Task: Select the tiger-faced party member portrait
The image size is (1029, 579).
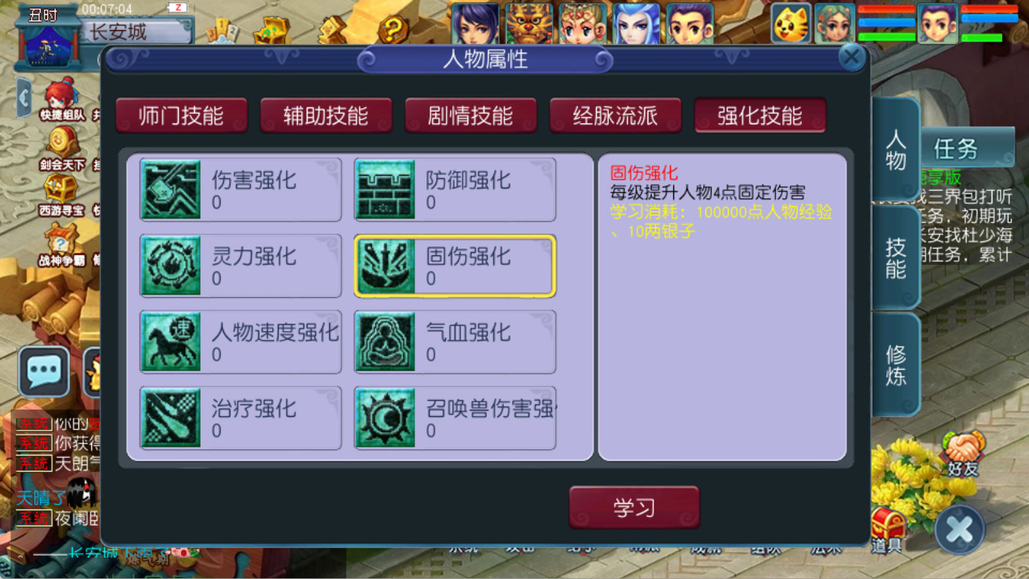Action: coord(529,24)
